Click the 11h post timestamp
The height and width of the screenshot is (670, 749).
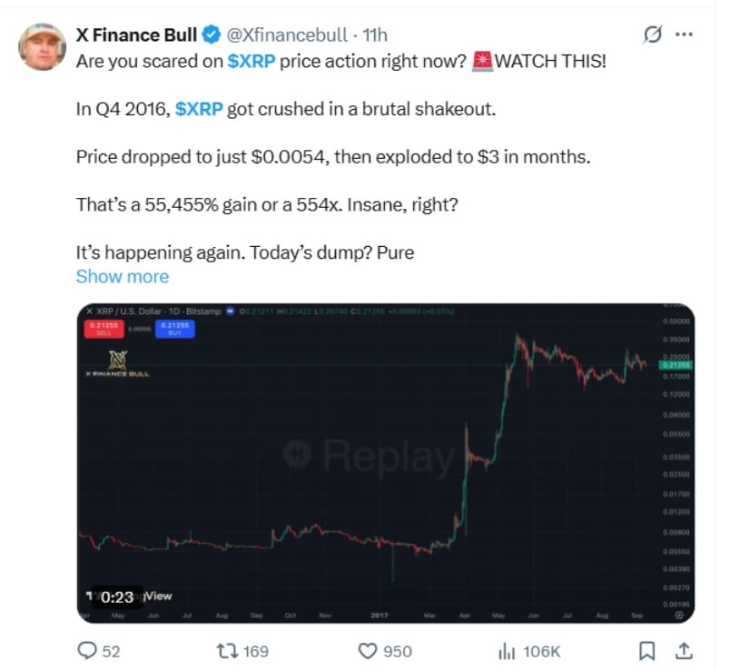coord(375,35)
